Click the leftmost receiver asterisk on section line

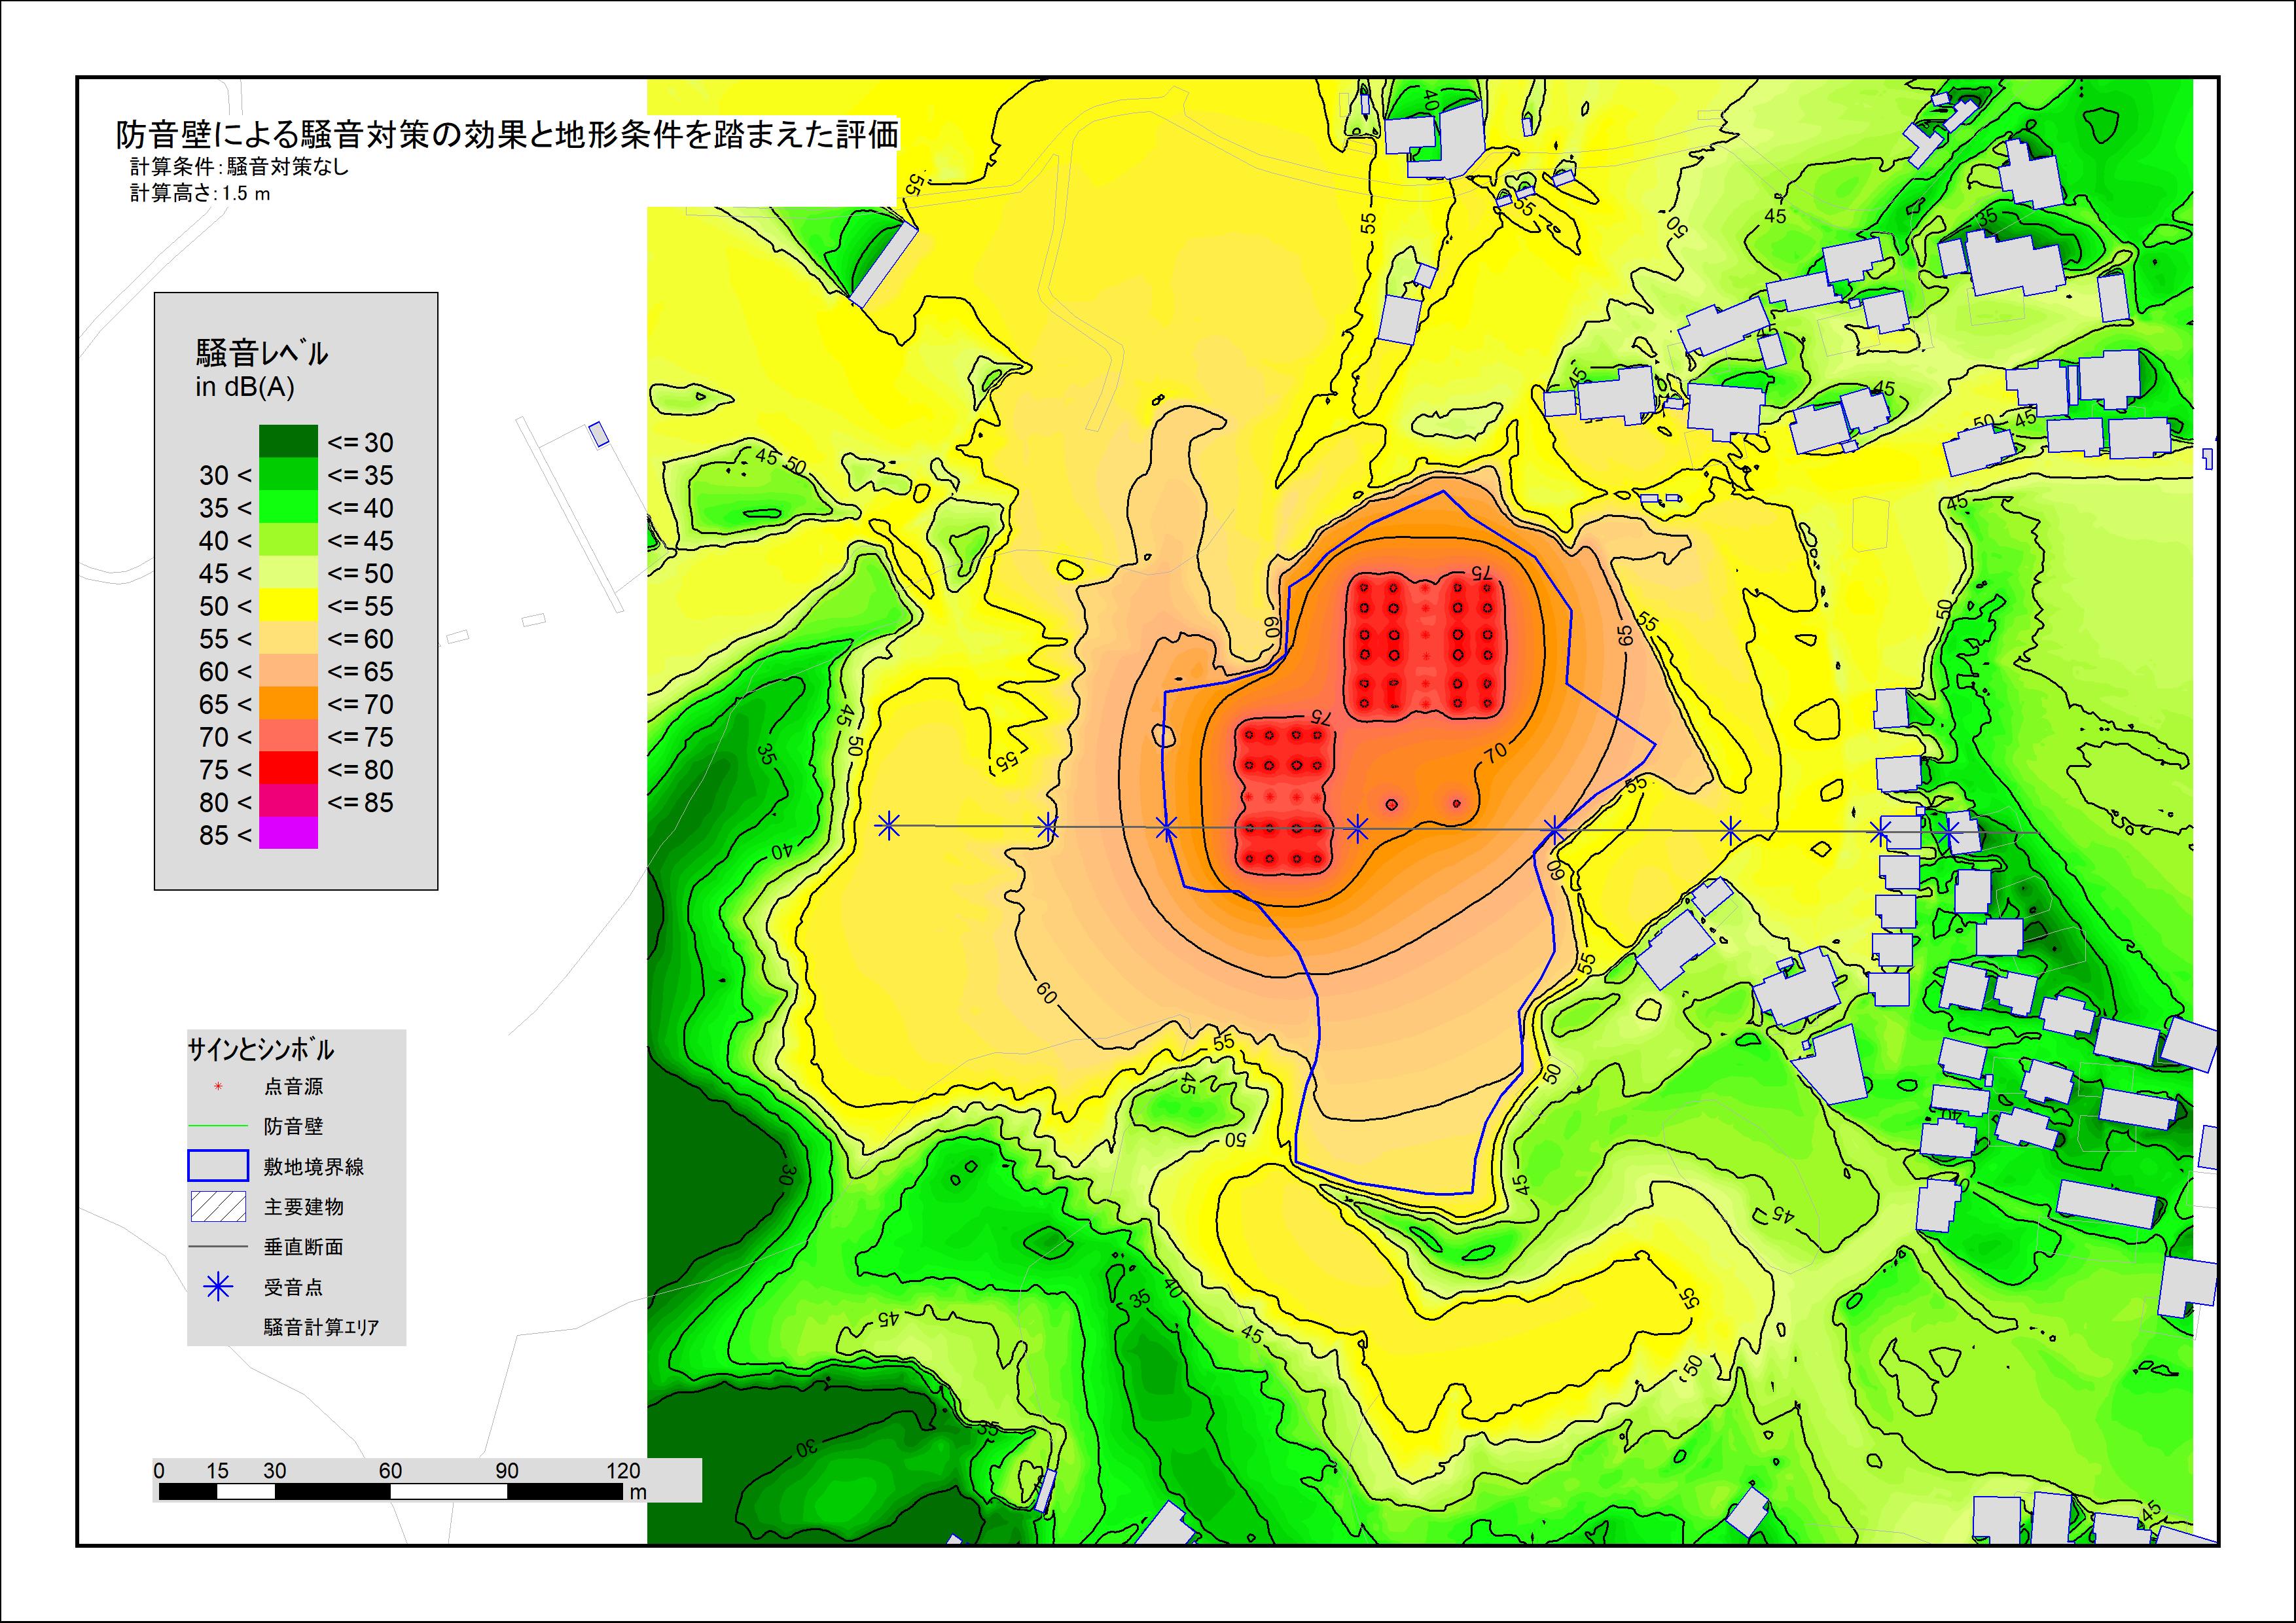click(888, 826)
